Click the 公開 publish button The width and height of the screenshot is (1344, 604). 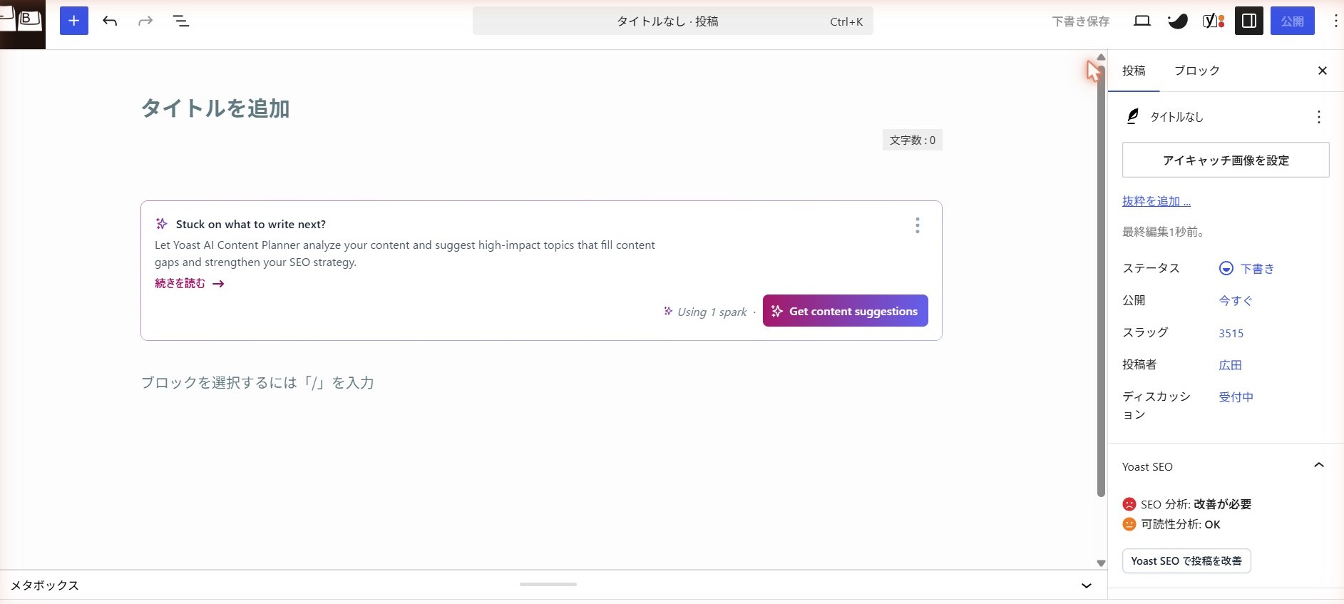click(1293, 21)
